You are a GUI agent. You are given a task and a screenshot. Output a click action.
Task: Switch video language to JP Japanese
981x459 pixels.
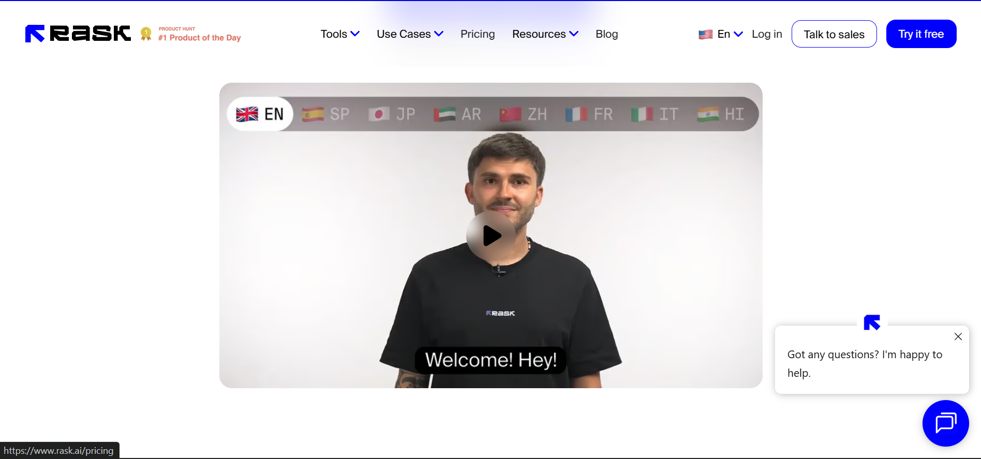(x=392, y=114)
